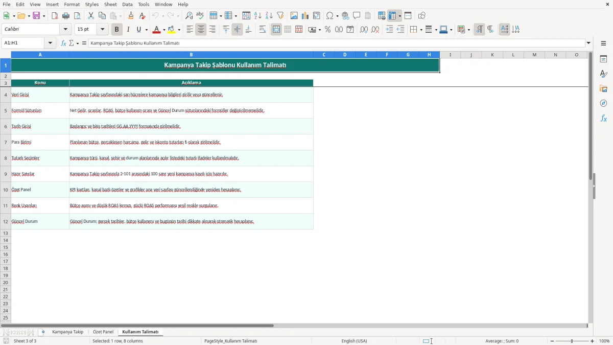Click English (USA) language in status bar
Viewport: 613px width, 345px height.
click(354, 341)
